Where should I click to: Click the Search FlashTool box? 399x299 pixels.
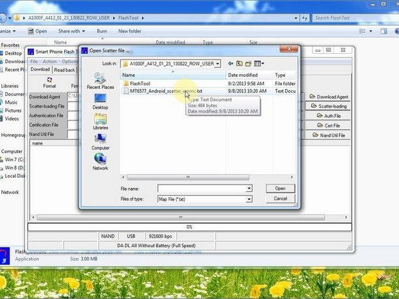[x=357, y=18]
